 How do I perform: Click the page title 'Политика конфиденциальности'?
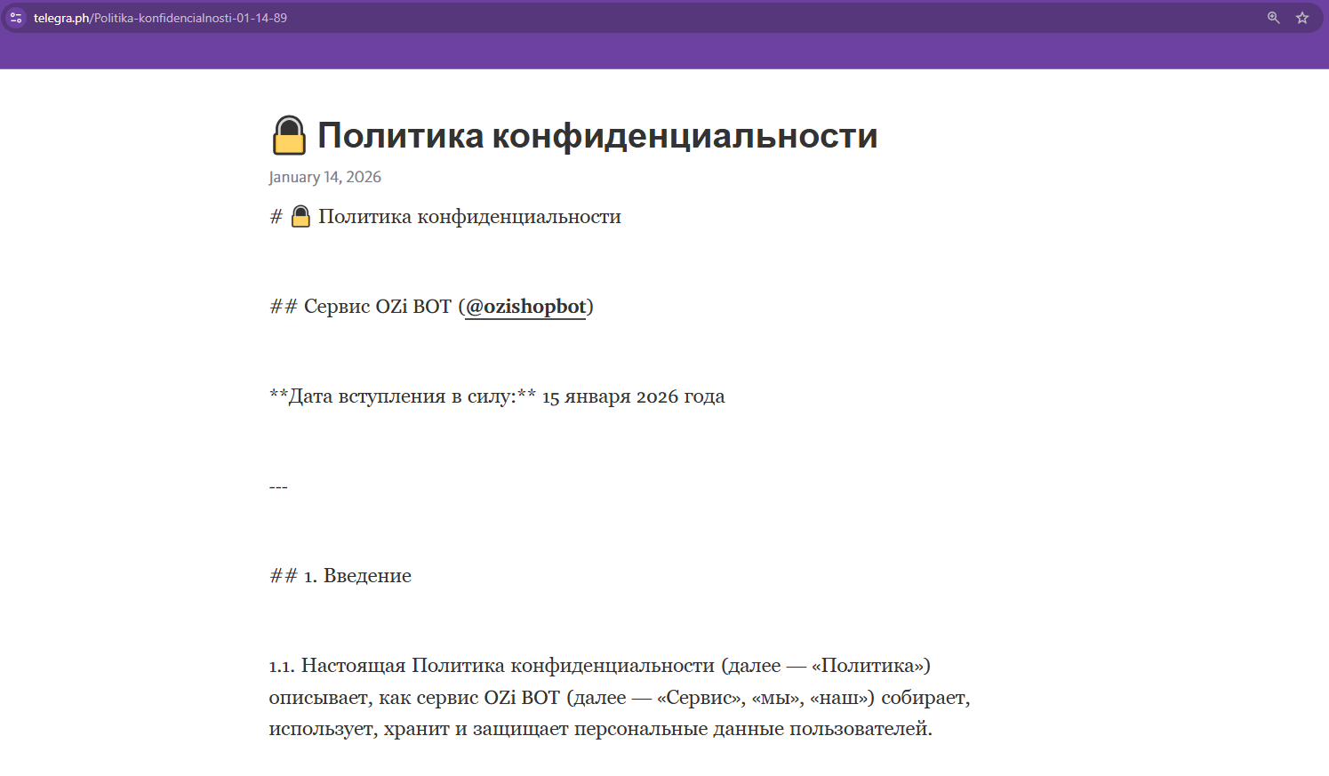pos(597,136)
